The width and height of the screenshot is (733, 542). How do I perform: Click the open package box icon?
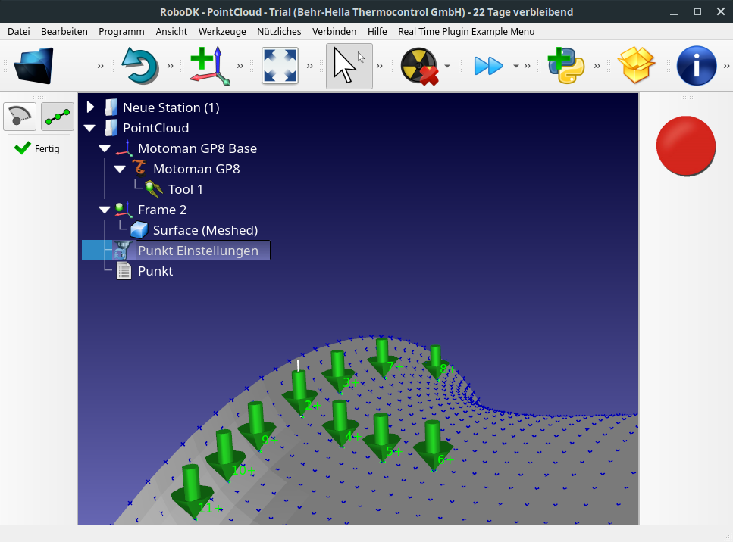point(637,66)
